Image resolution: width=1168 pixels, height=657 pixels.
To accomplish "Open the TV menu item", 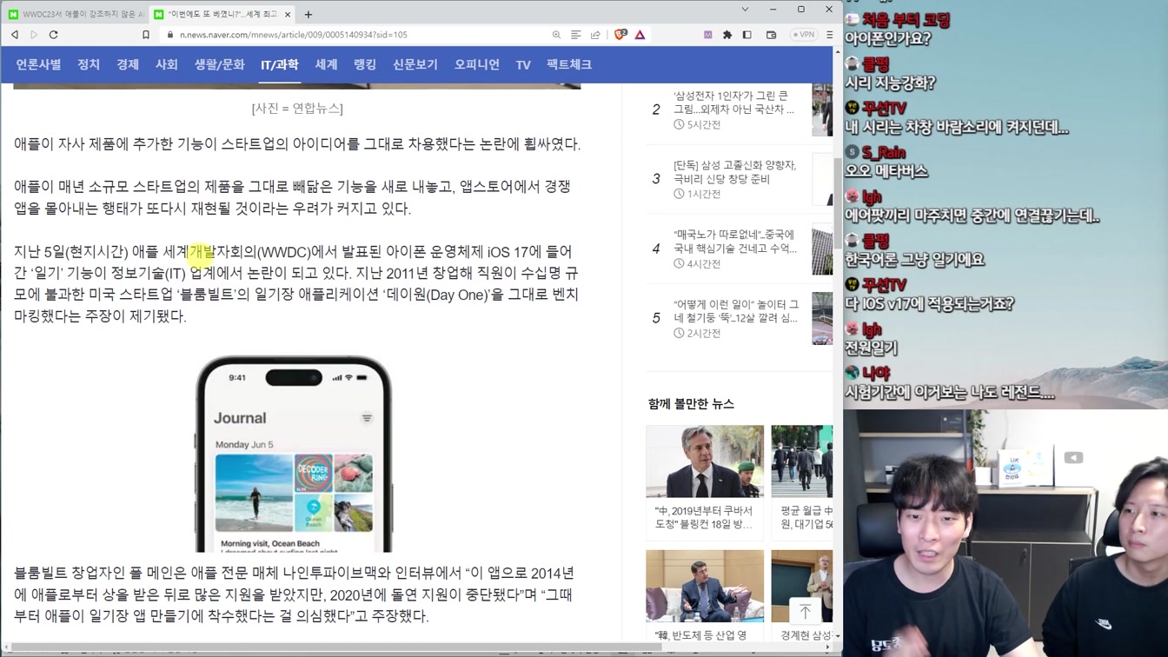I will (523, 64).
